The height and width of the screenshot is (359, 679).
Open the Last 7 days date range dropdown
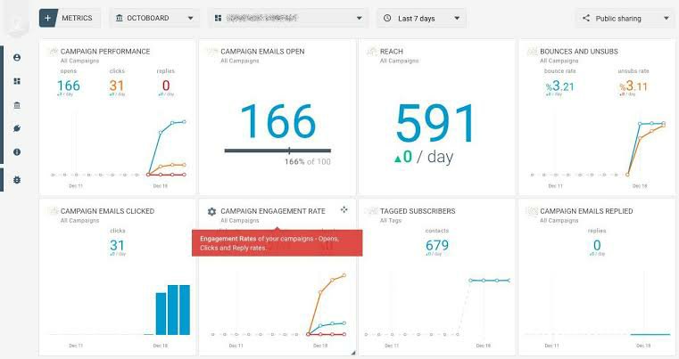[421, 18]
